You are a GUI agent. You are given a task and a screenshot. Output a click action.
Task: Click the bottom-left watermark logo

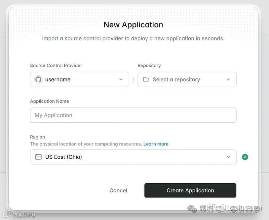coord(7,214)
